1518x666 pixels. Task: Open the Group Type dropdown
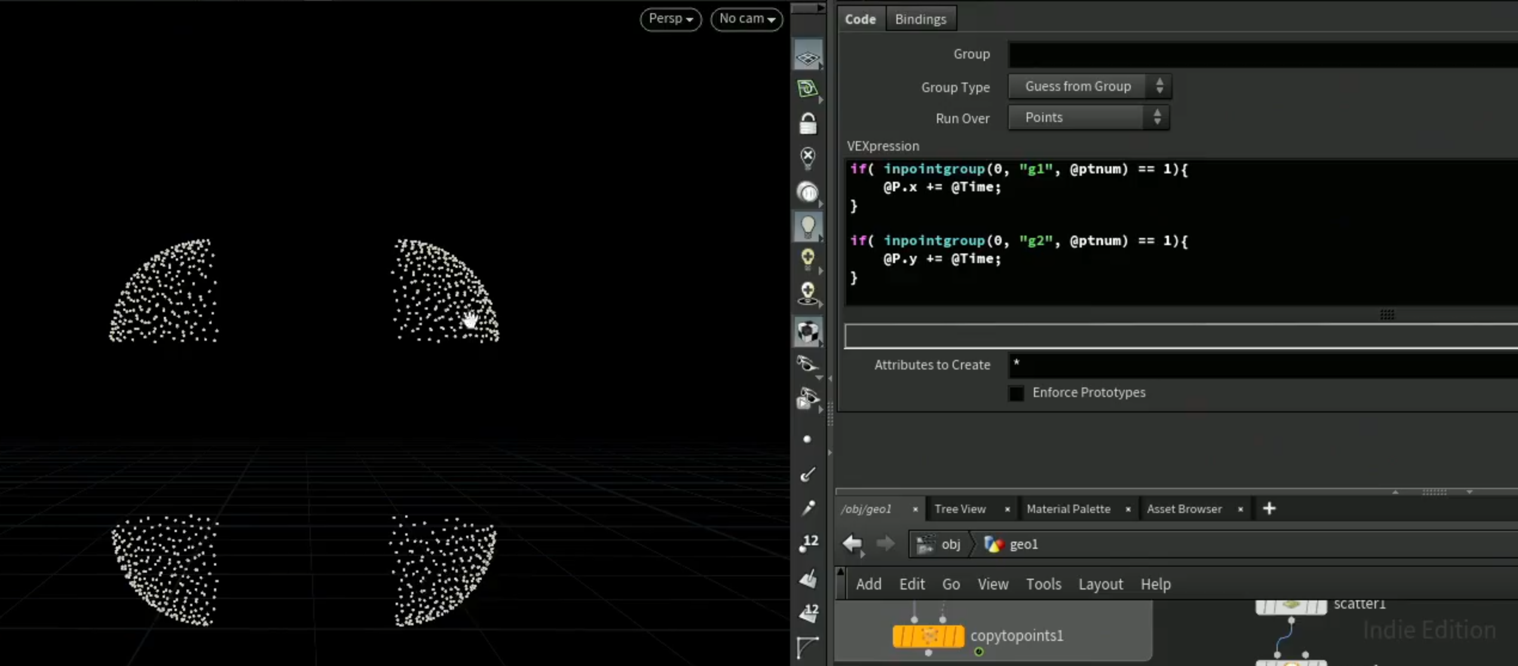pos(1089,86)
